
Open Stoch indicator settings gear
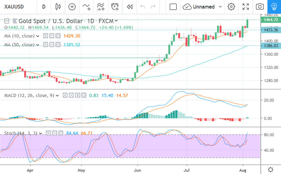pos(55,133)
